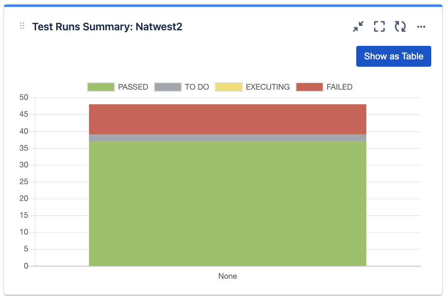The height and width of the screenshot is (298, 446).
Task: Click the EXECUTING legend label text
Action: tap(267, 87)
